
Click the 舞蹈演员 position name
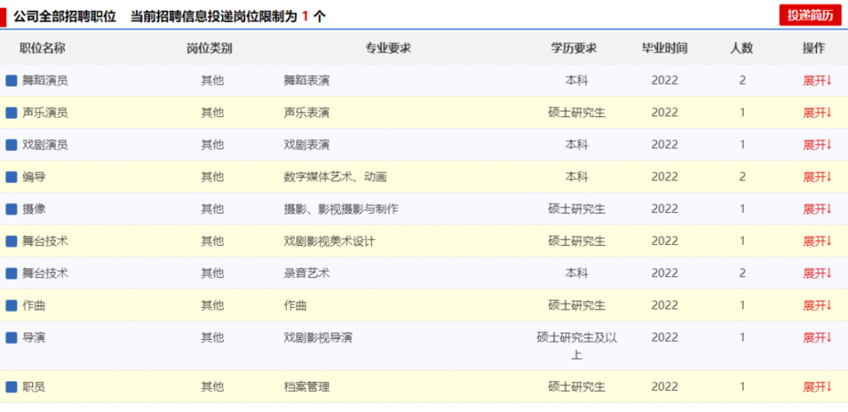(45, 81)
